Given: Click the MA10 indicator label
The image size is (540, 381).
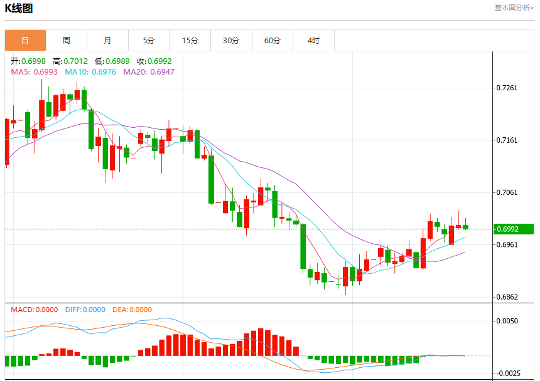Looking at the screenshot, I should pyautogui.click(x=90, y=72).
